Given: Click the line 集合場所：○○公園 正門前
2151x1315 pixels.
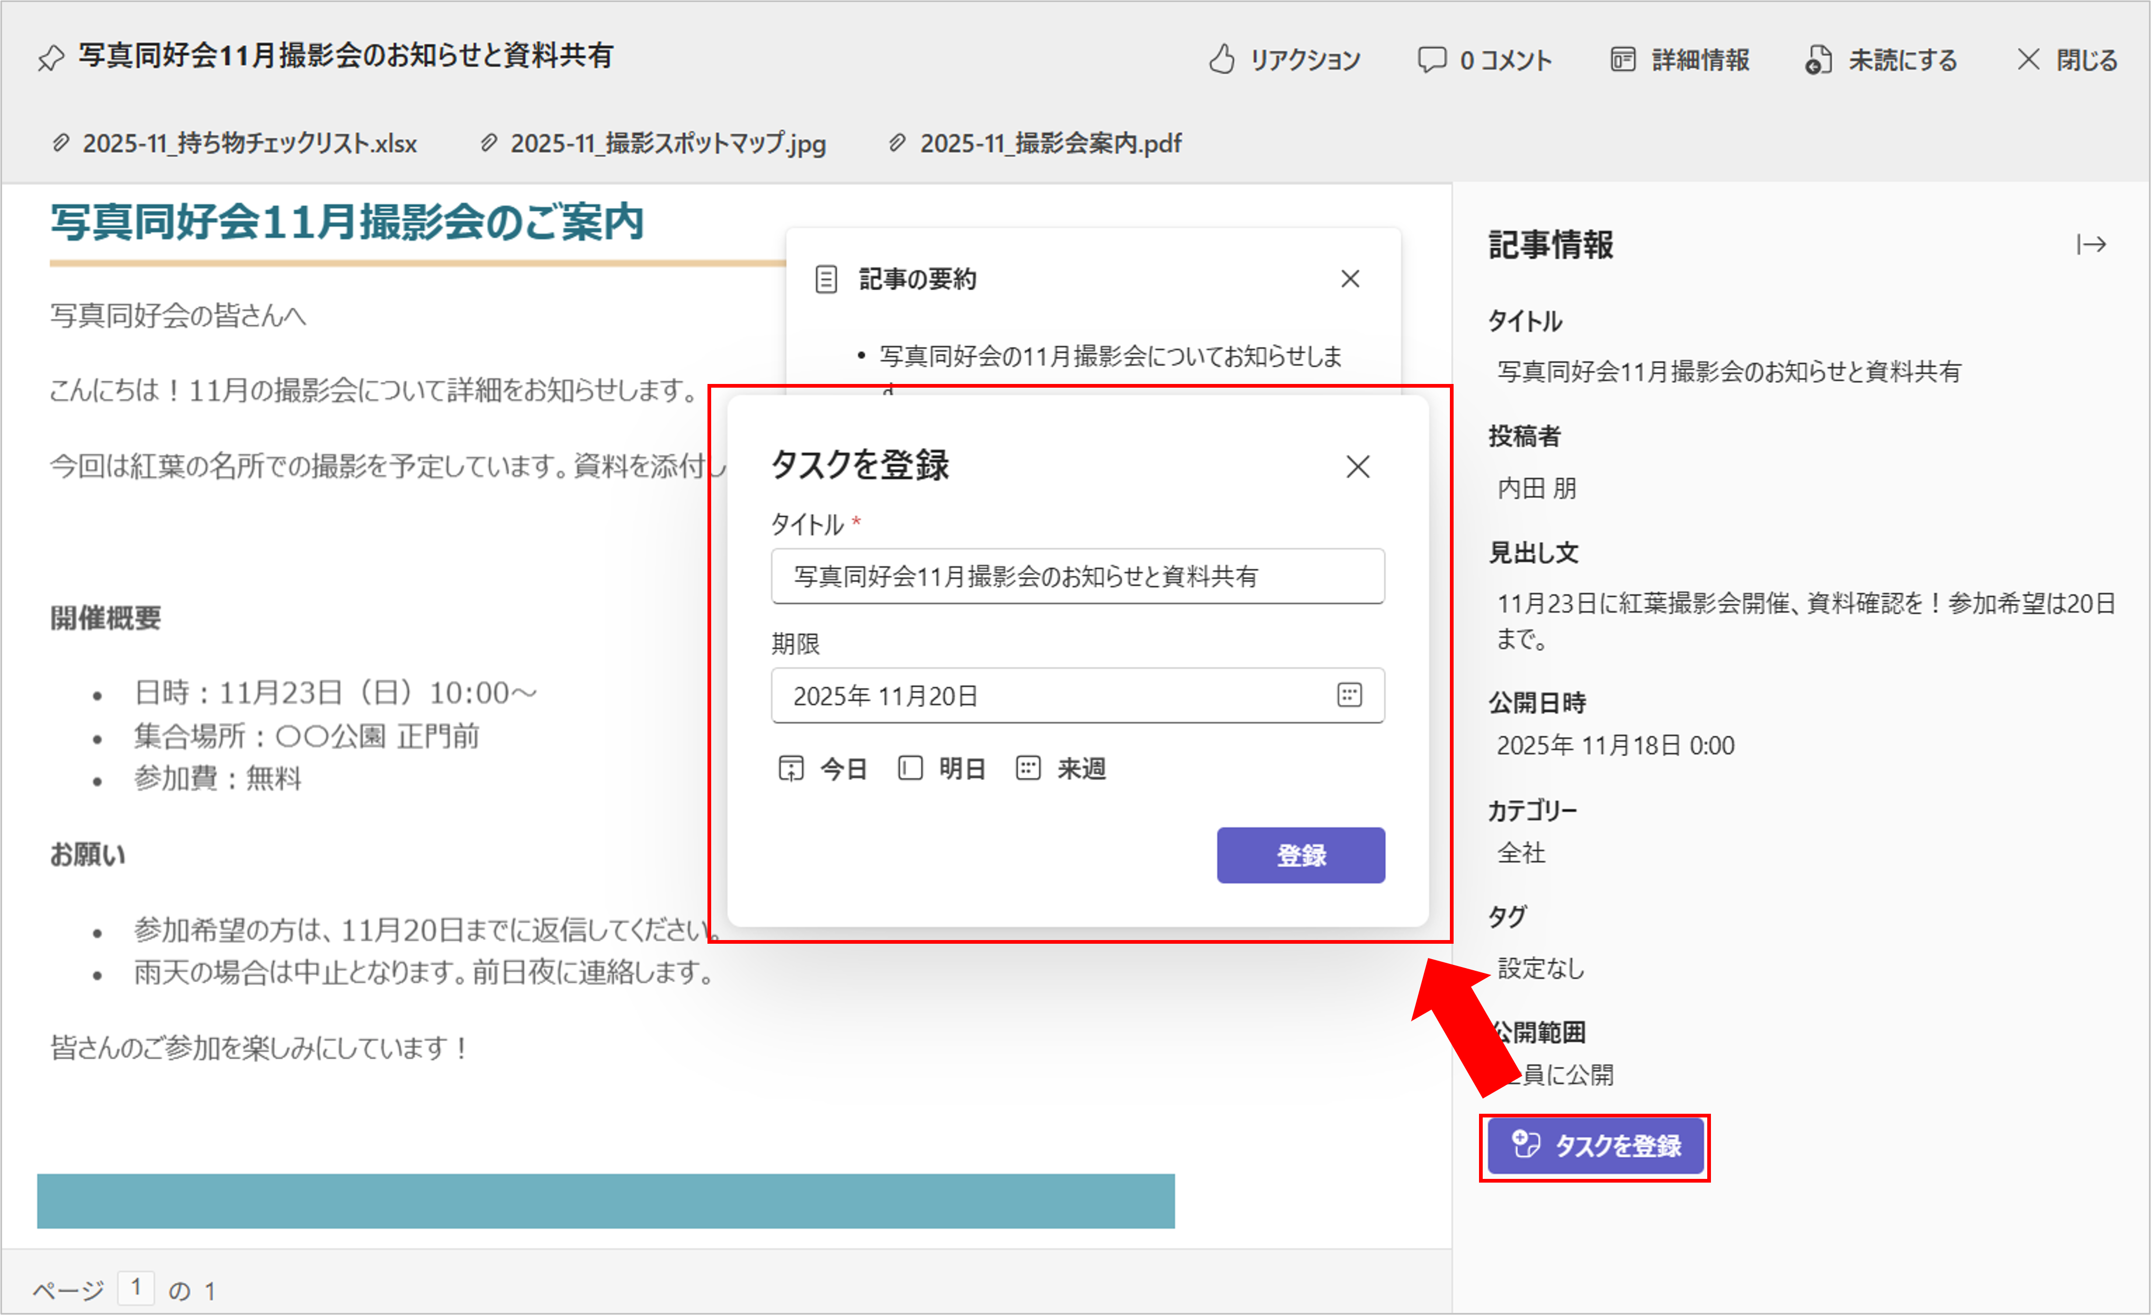Looking at the screenshot, I should tap(307, 736).
